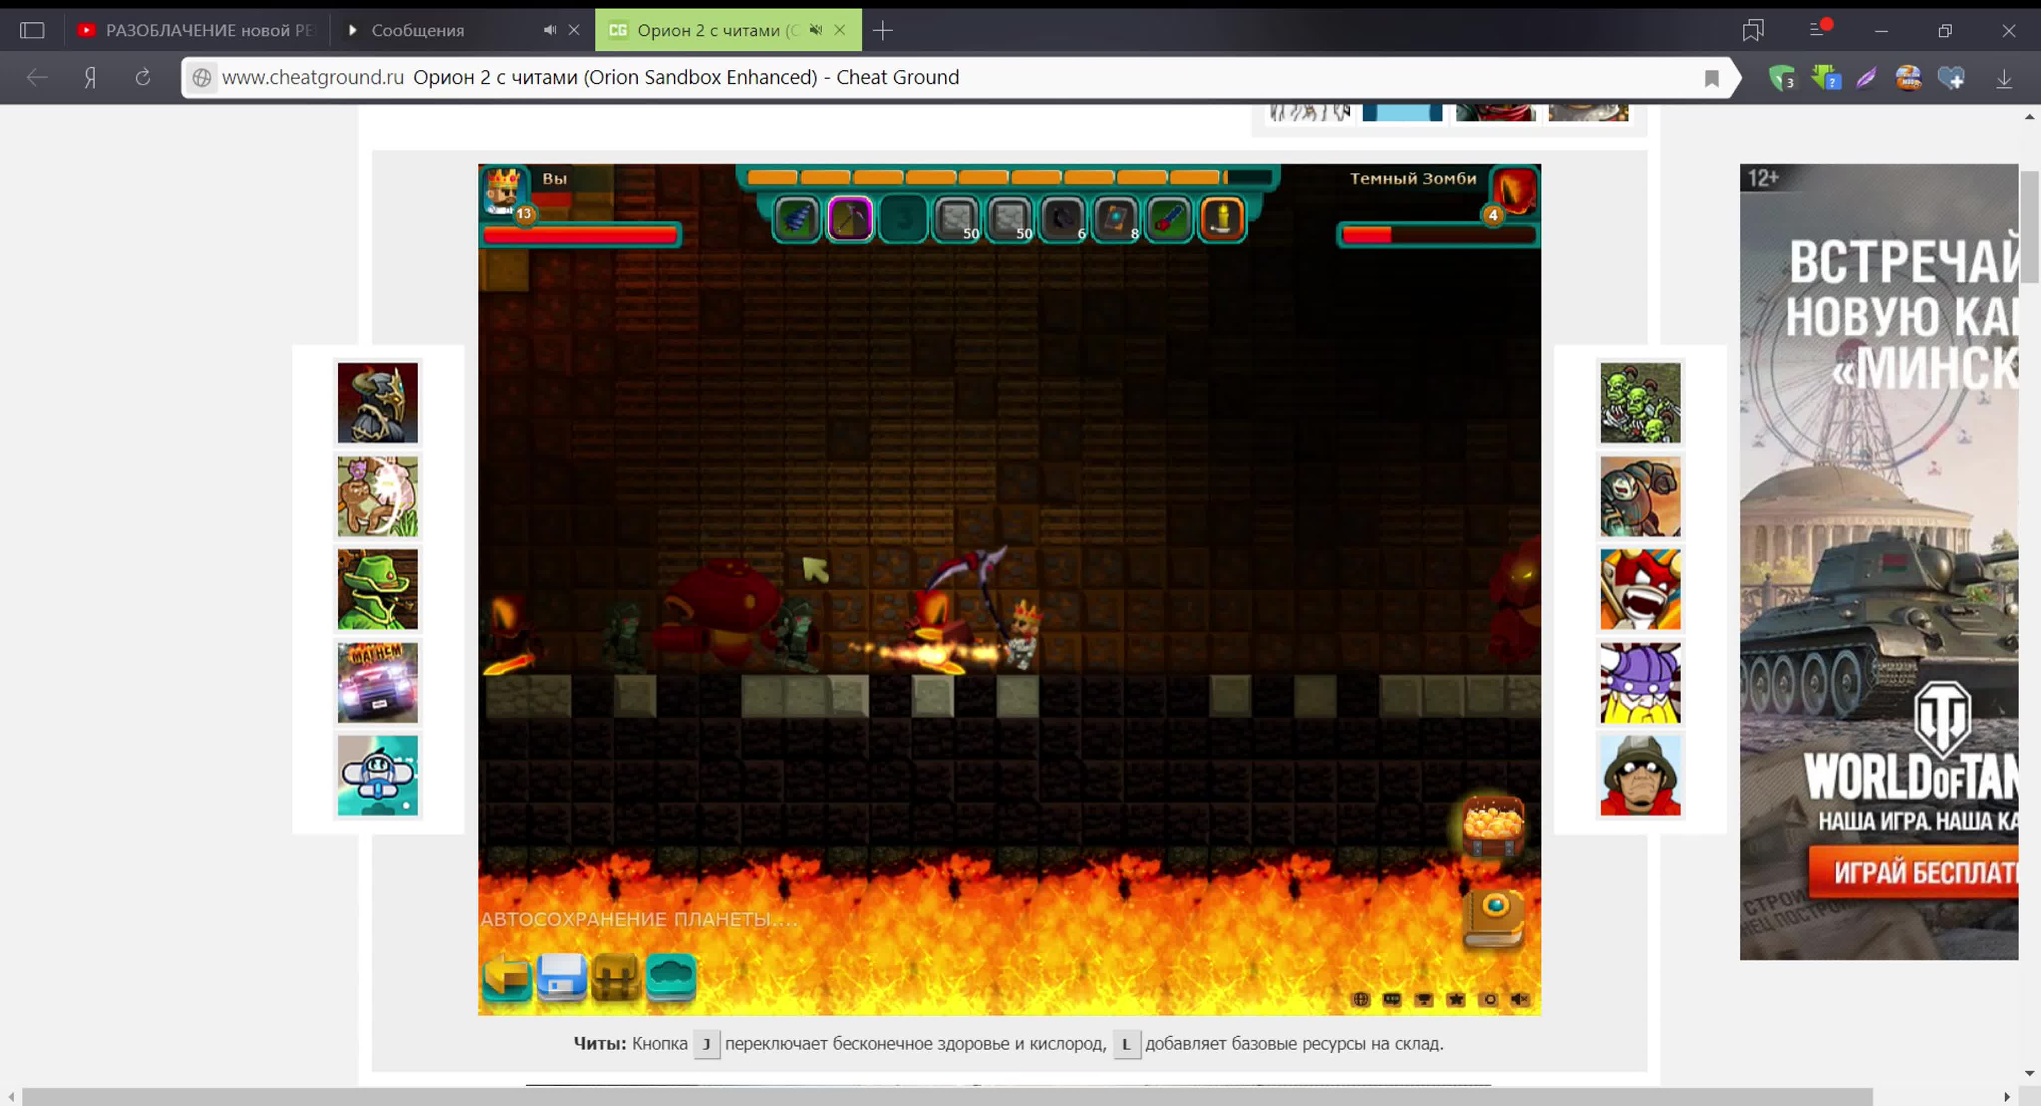Click the vertical page scrollbar thumb
Viewport: 2041px width, 1106px height.
coord(2029,227)
